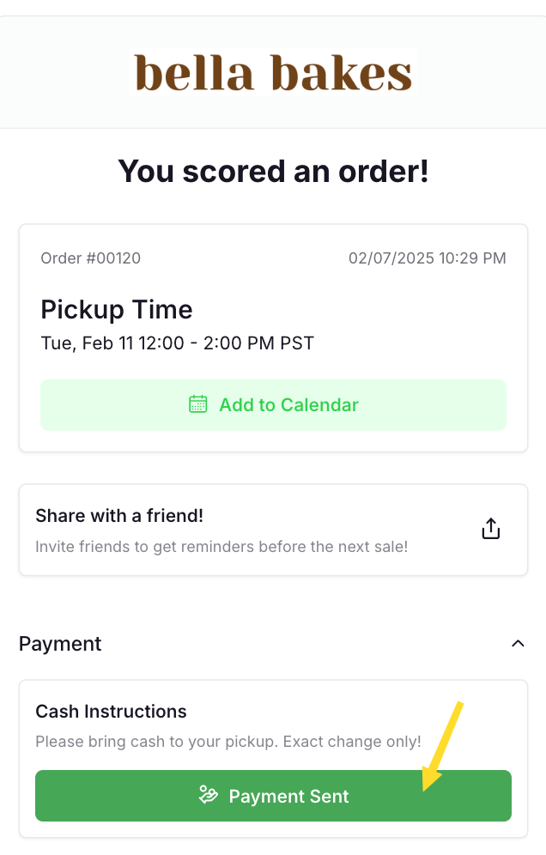Select the Order #00120 number
Image resolution: width=546 pixels, height=855 pixels.
tap(90, 258)
